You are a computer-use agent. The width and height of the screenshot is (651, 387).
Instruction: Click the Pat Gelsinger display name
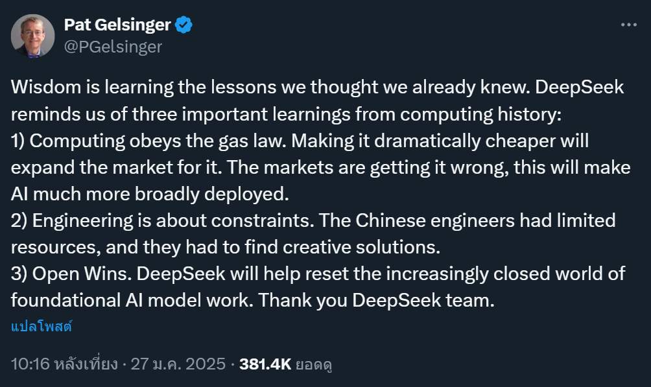pyautogui.click(x=117, y=24)
